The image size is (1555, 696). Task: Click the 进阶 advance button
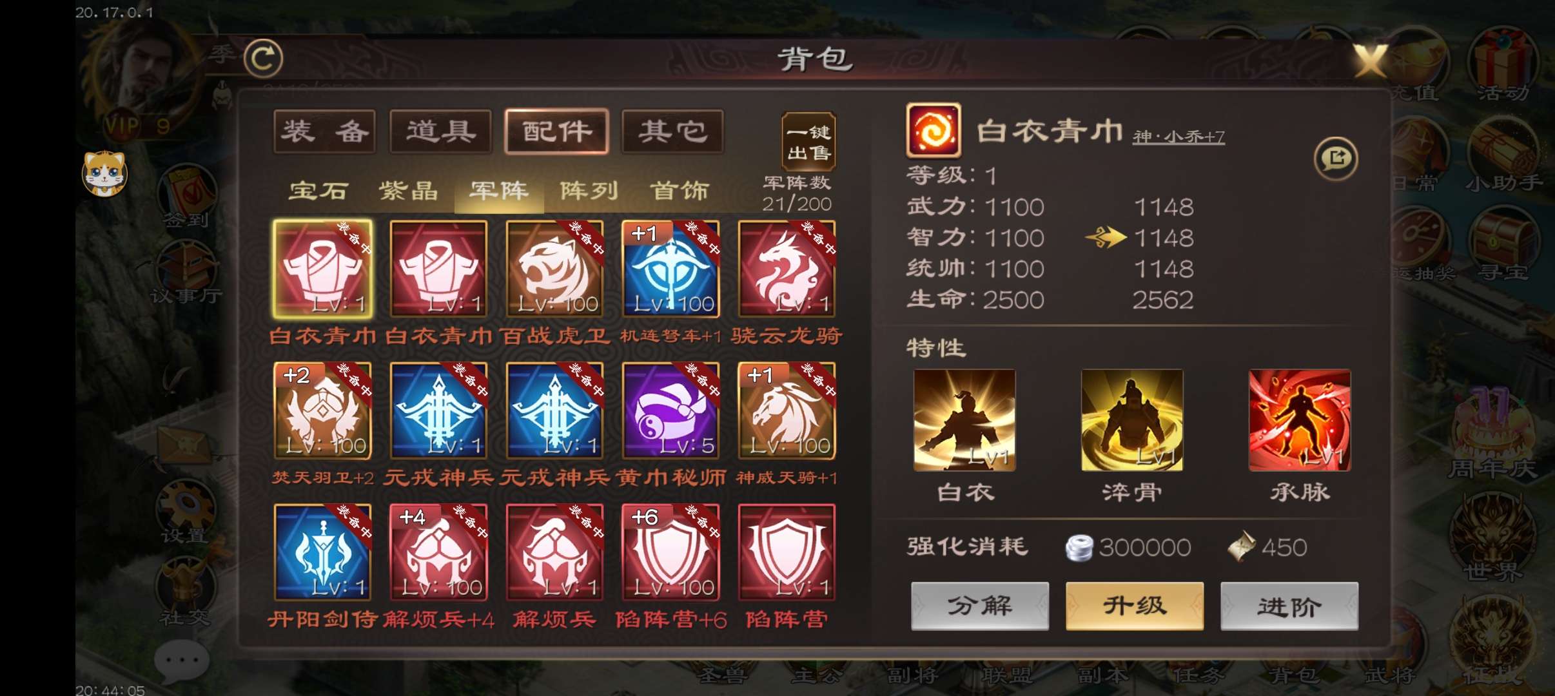[1289, 606]
